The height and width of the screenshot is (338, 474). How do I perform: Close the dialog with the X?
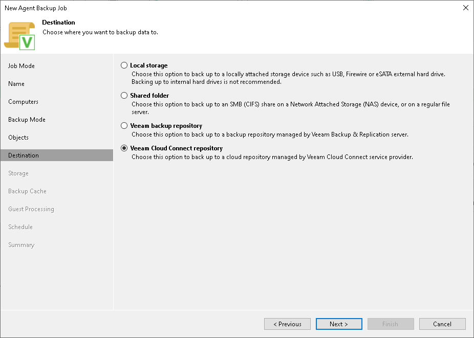click(465, 8)
